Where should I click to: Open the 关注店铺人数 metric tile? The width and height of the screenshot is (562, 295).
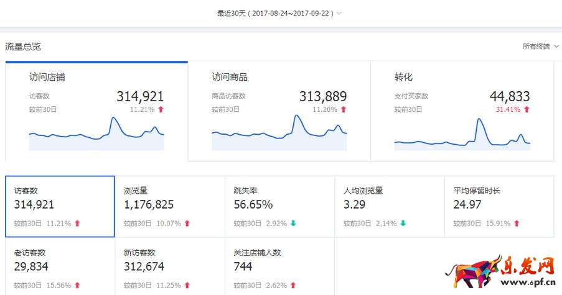pos(279,268)
